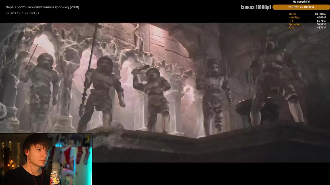Select donor name 'natalijey'
Image resolution: width=330 pixels, height=185 pixels.
(x=294, y=17)
